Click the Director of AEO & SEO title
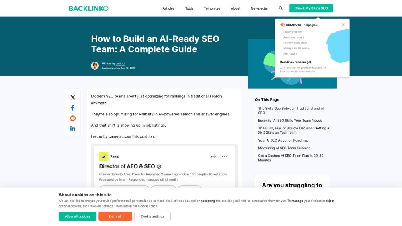Viewport: 402px width, 226px height. [127, 166]
